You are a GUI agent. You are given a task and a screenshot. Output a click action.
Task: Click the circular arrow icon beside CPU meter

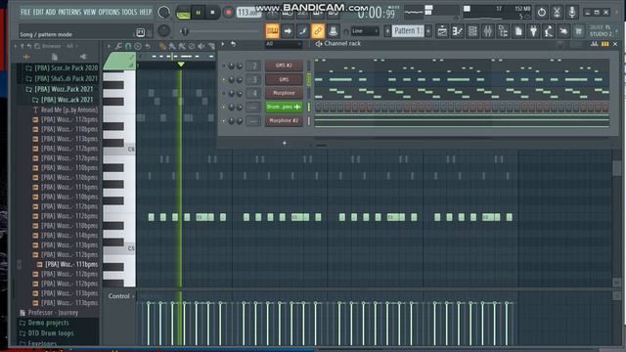(x=541, y=13)
